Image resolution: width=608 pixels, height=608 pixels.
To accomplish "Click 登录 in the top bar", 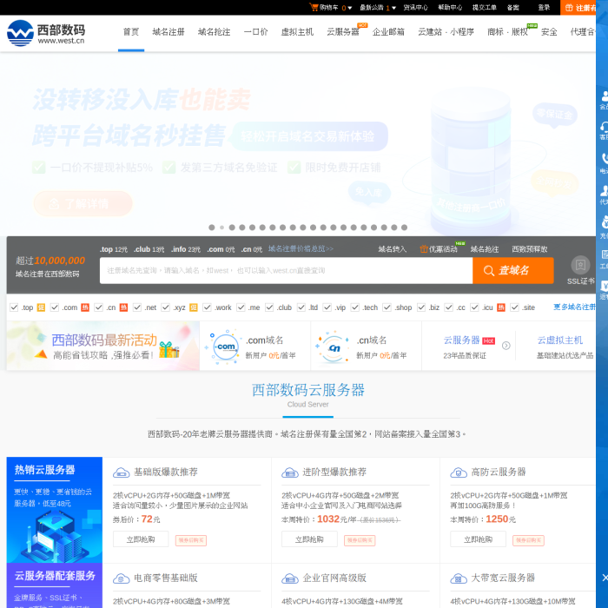I will (x=544, y=7).
